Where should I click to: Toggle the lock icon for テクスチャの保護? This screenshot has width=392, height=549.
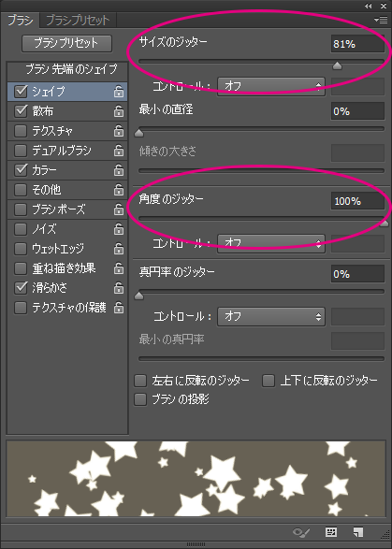click(x=119, y=308)
